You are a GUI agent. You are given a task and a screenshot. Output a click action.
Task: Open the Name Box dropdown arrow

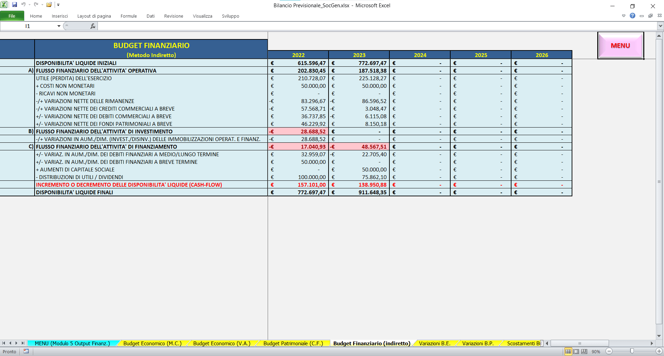pos(59,26)
